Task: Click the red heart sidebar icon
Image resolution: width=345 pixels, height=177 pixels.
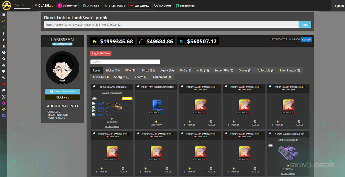Action: (x=4, y=84)
